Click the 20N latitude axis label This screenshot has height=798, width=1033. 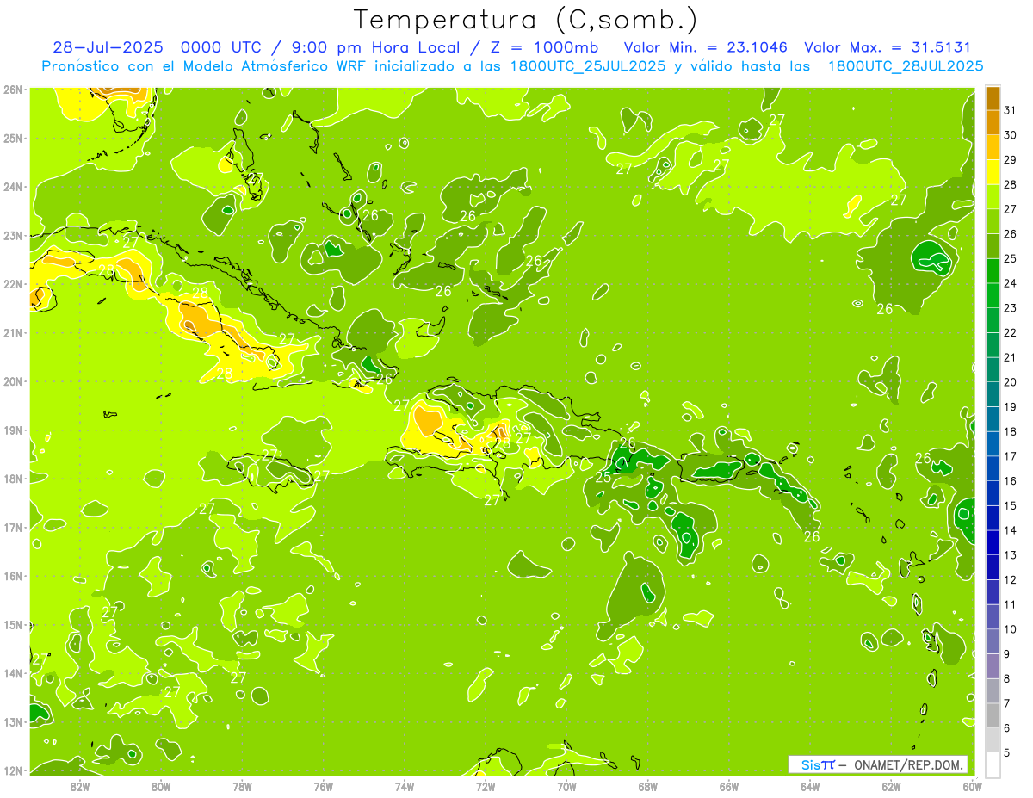click(x=13, y=381)
